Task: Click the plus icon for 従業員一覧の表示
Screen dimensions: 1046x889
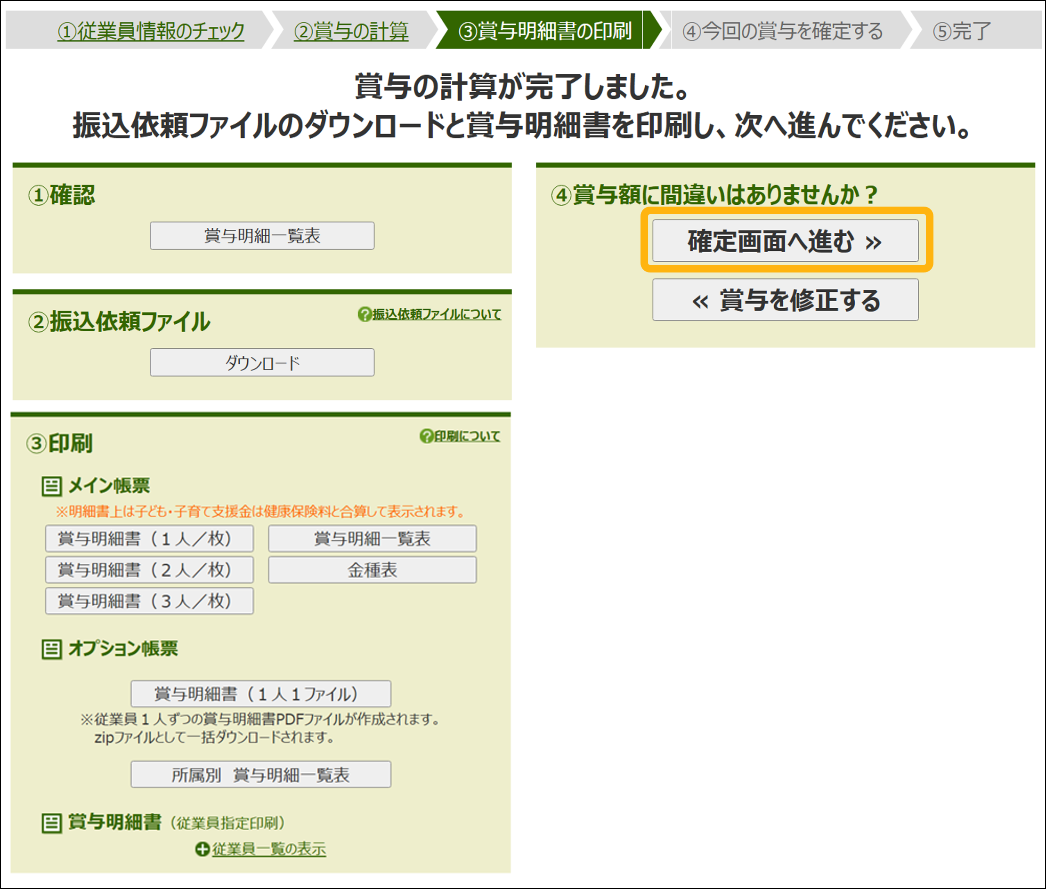Action: coord(202,849)
